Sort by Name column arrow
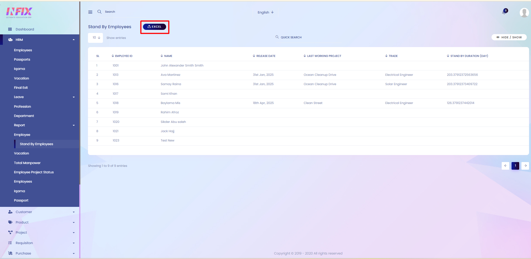 click(x=162, y=56)
